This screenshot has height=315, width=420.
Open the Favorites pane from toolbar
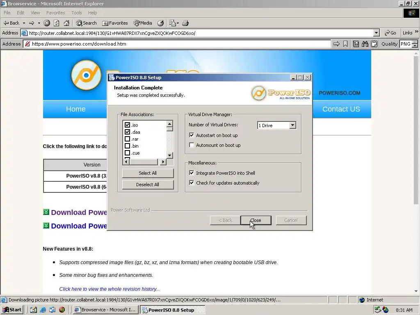point(115,23)
